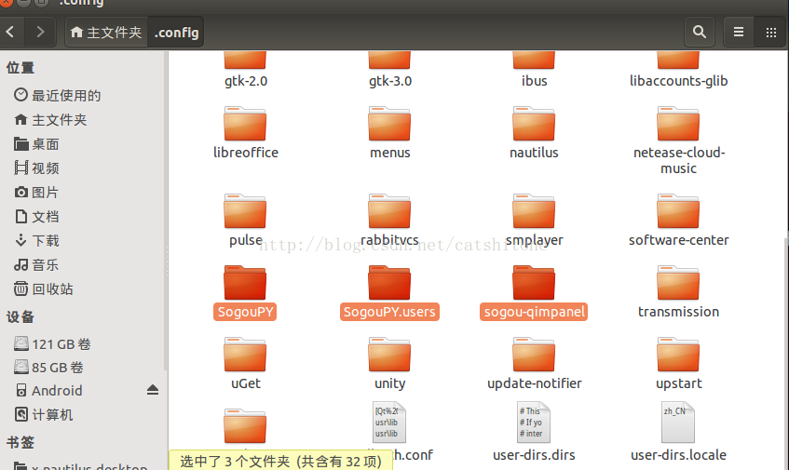Image resolution: width=789 pixels, height=470 pixels.
Task: Select the transmission folder icon
Action: click(678, 283)
